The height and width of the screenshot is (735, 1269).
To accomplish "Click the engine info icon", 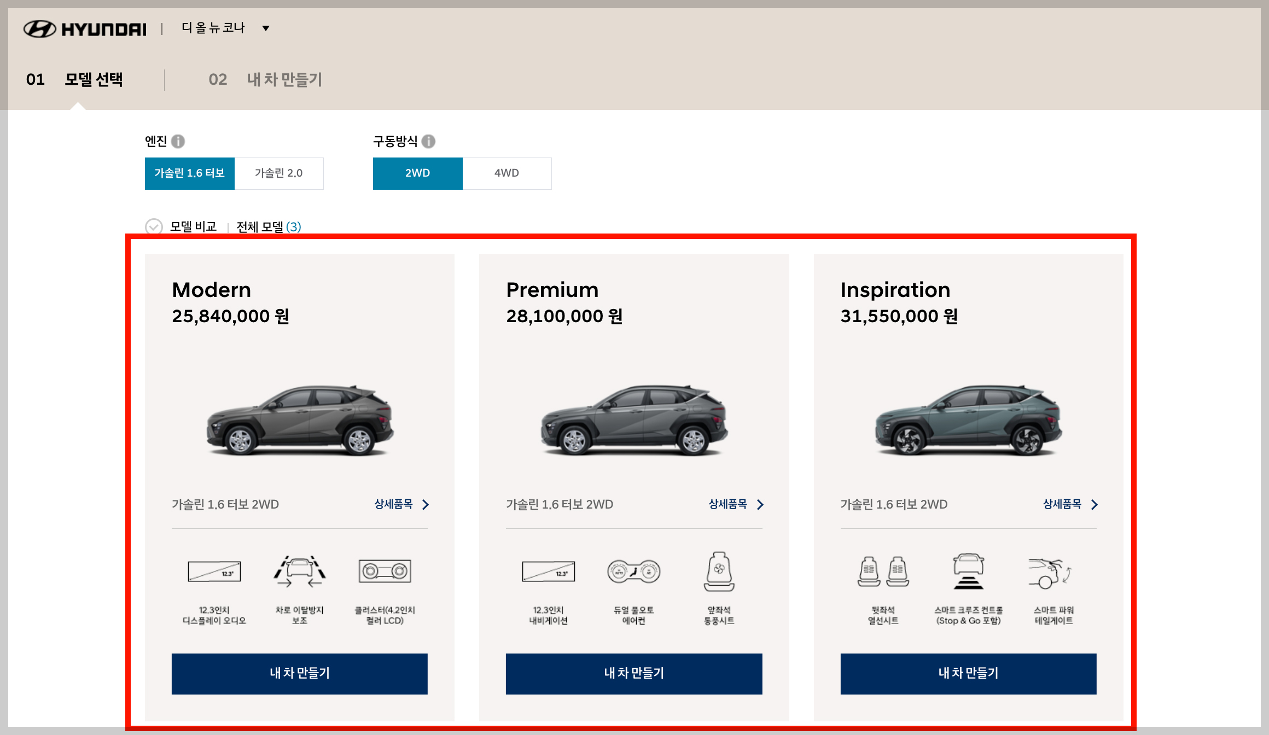I will pos(178,142).
